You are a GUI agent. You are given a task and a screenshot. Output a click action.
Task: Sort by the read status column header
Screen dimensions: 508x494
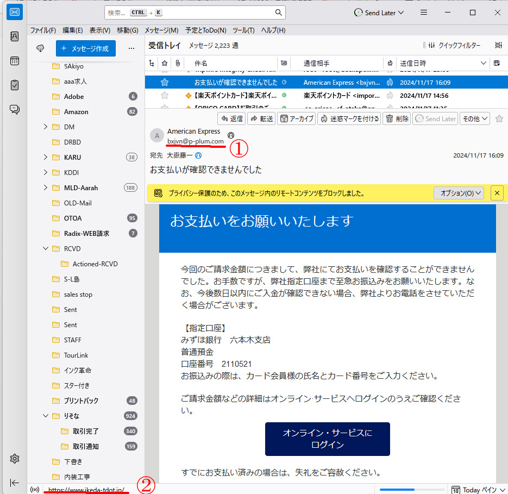284,63
